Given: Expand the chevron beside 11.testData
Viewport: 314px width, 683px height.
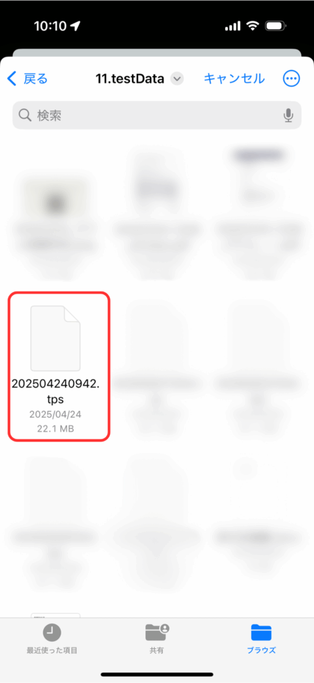Looking at the screenshot, I should pyautogui.click(x=177, y=79).
